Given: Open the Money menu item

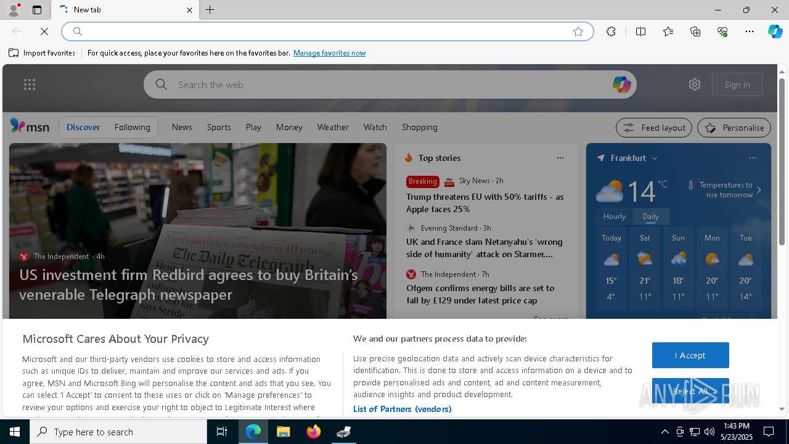Looking at the screenshot, I should tap(289, 127).
